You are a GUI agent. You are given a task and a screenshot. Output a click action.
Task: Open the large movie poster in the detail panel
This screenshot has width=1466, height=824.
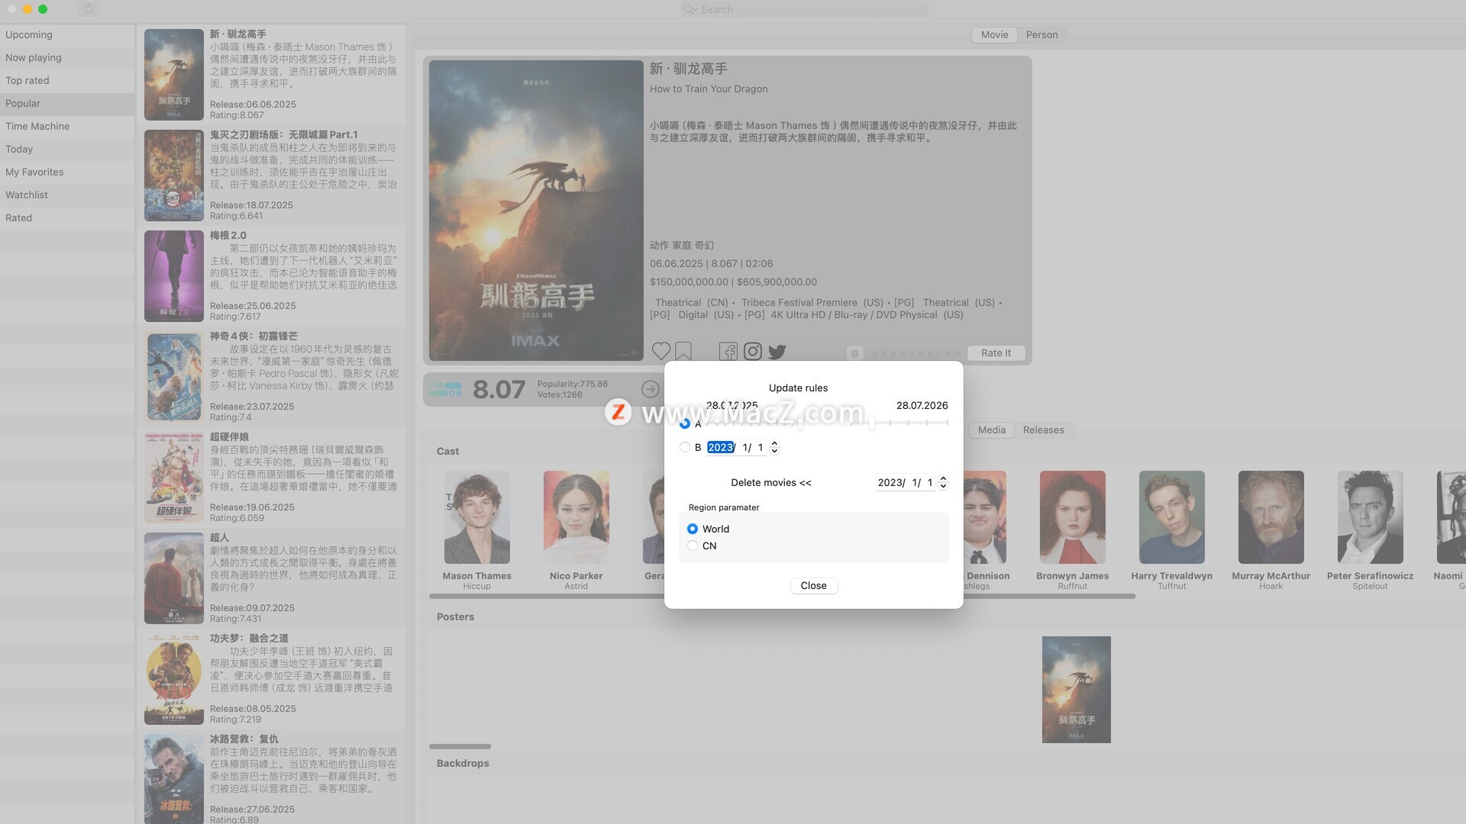click(x=536, y=211)
